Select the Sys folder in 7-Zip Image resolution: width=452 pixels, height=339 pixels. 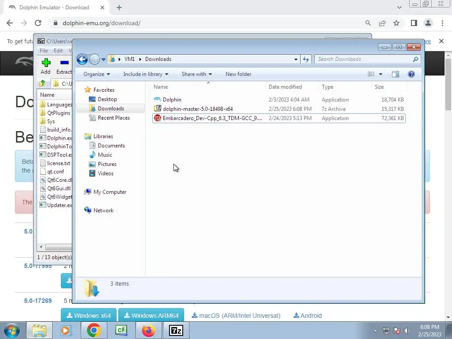[48, 121]
